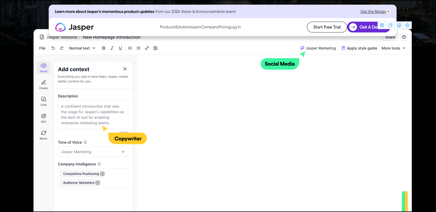This screenshot has height=212, width=436.
Task: Open the Learn menu
Action: pos(196,27)
